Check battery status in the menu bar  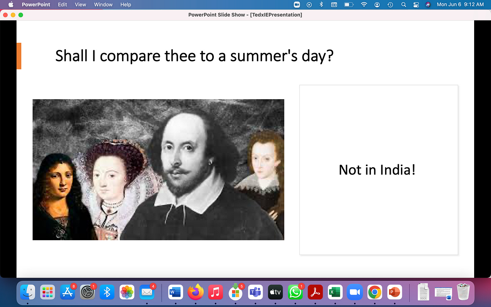coord(349,4)
